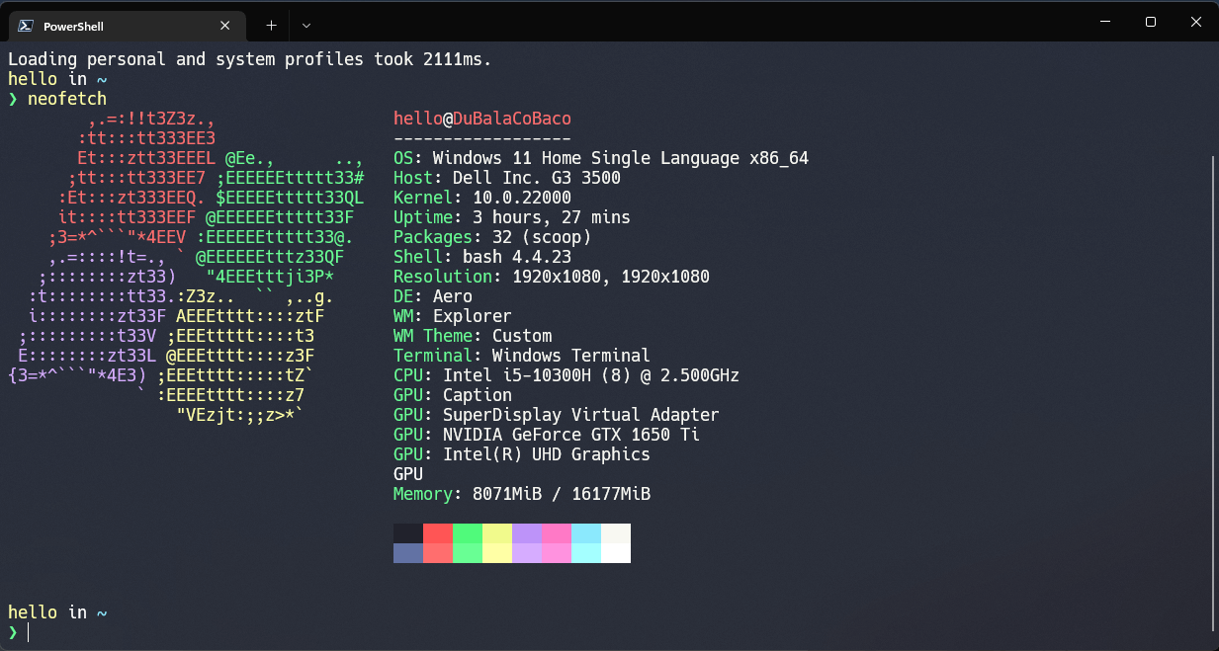Click the off-white swatch in top palette row

(616, 533)
